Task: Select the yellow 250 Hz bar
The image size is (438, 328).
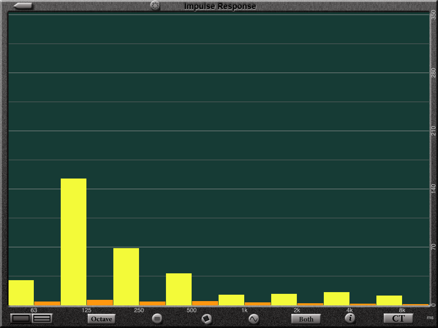Action: (x=126, y=276)
